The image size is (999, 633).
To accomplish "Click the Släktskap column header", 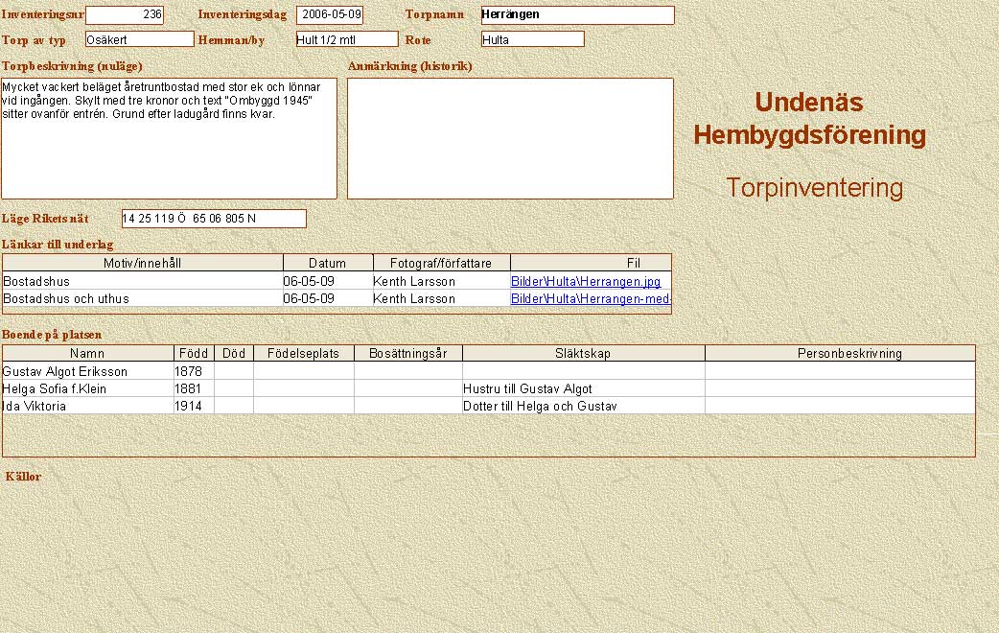I will tap(583, 353).
